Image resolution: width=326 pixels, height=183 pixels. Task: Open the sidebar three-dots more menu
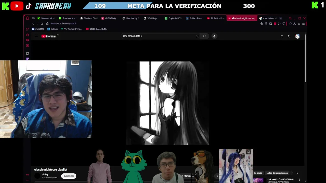pyautogui.click(x=28, y=180)
